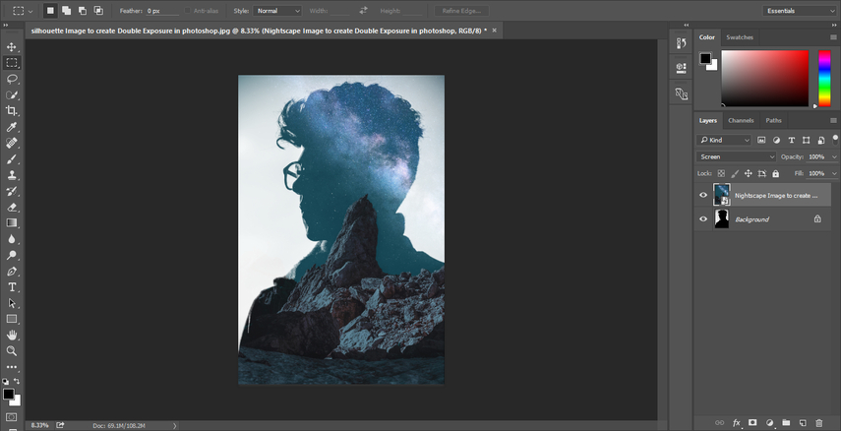
Task: Toggle lock transparent pixels
Action: point(721,173)
